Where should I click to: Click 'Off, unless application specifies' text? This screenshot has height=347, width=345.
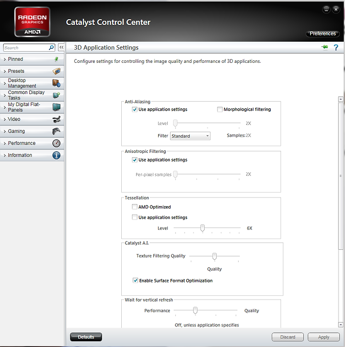point(207,325)
